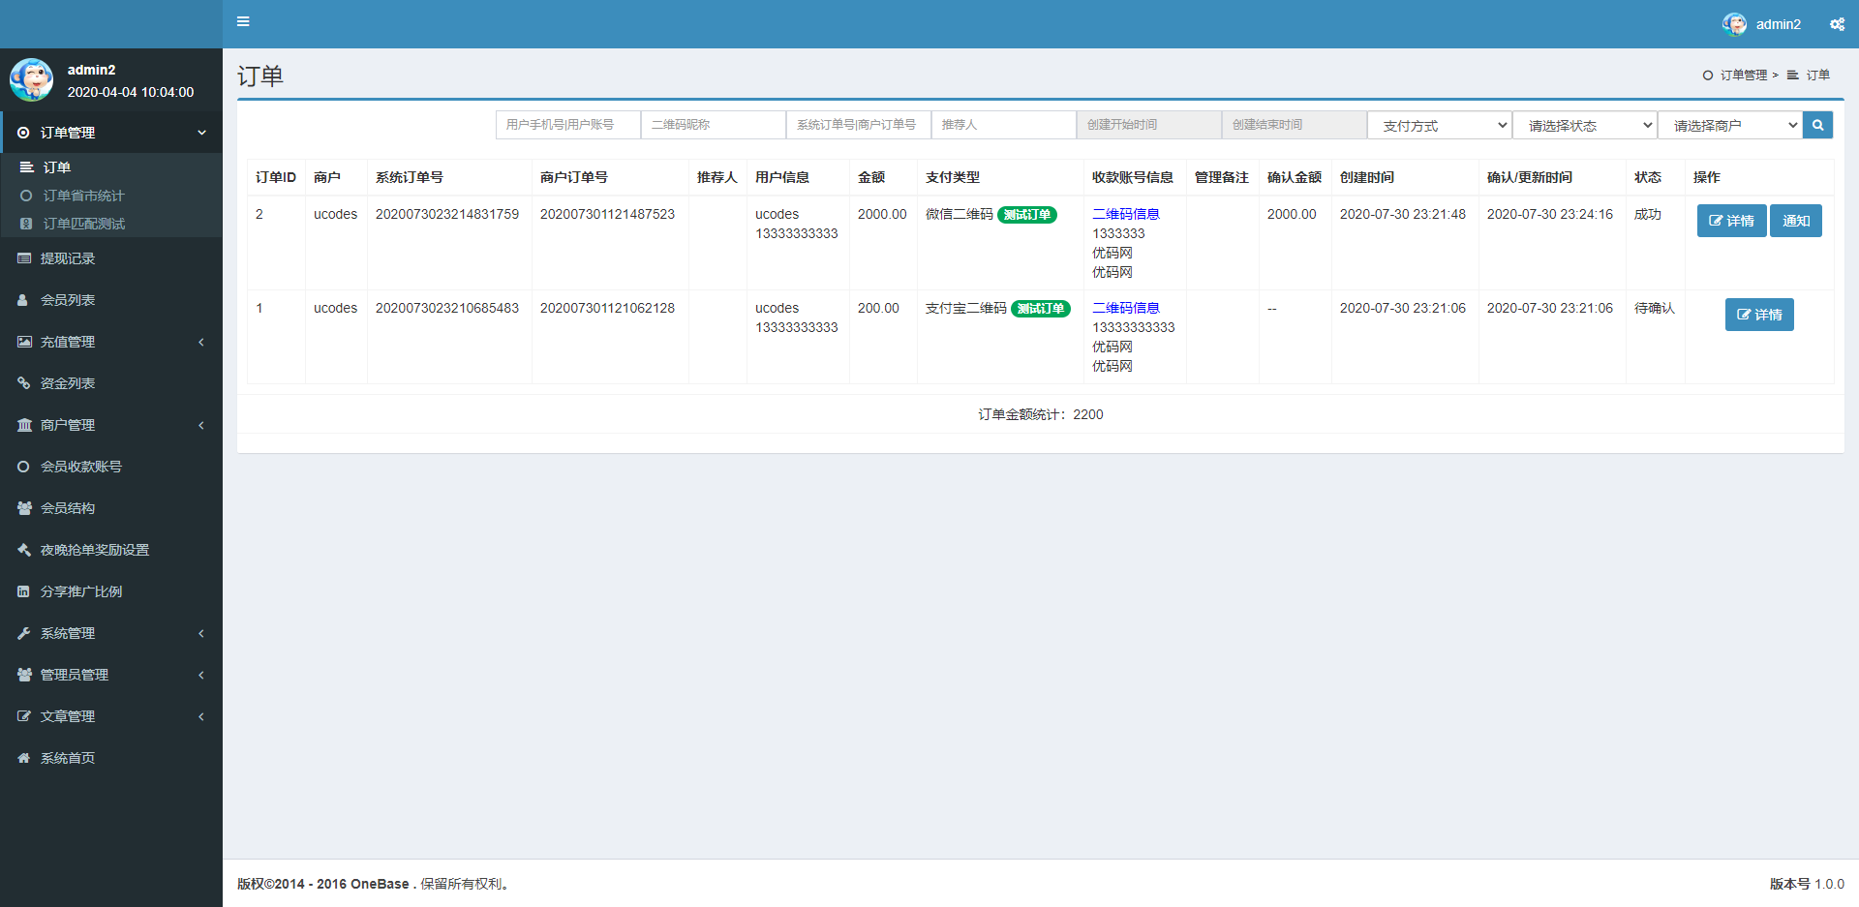Open 分享推广比例 in the sidebar
The image size is (1859, 907).
tap(82, 590)
